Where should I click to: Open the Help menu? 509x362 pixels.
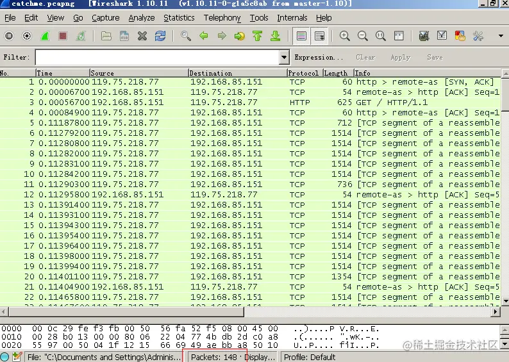pyautogui.click(x=324, y=17)
